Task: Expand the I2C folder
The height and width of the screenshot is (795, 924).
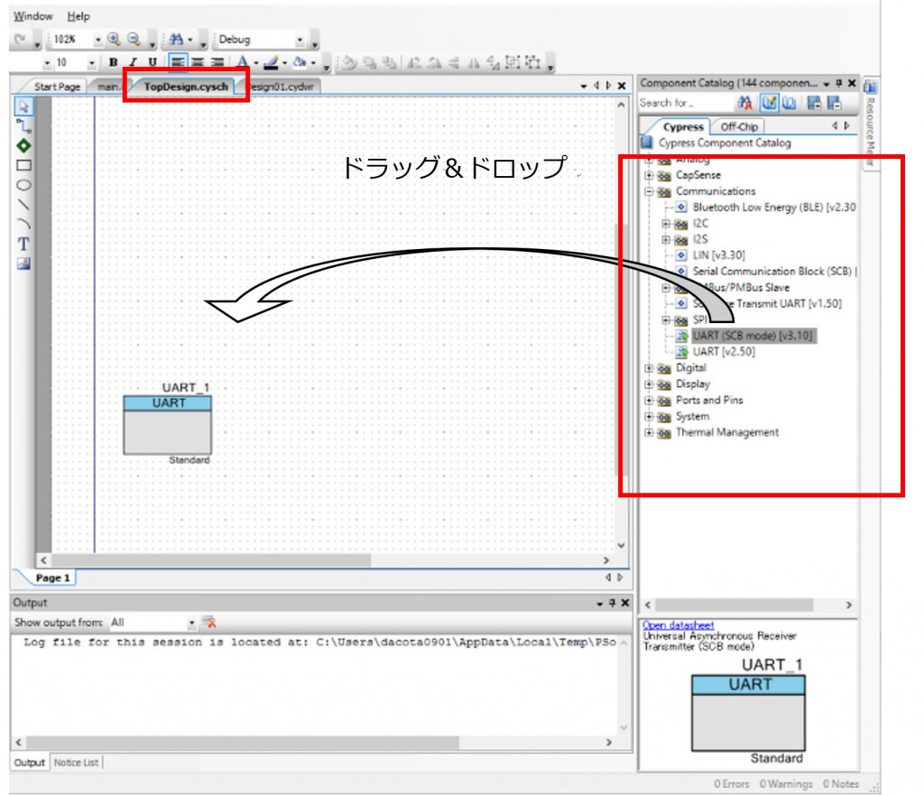Action: coord(666,224)
